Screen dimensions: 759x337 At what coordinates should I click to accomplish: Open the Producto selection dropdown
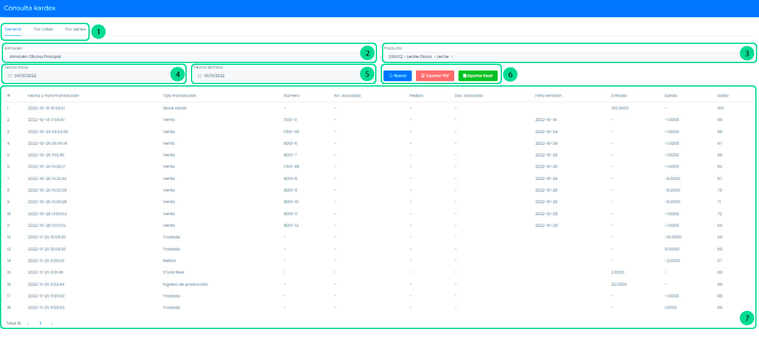click(x=556, y=56)
